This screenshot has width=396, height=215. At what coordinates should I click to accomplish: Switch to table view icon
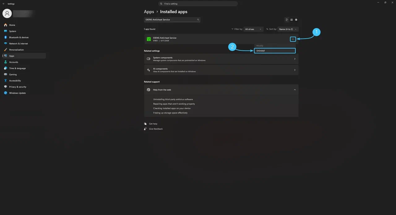(296, 20)
